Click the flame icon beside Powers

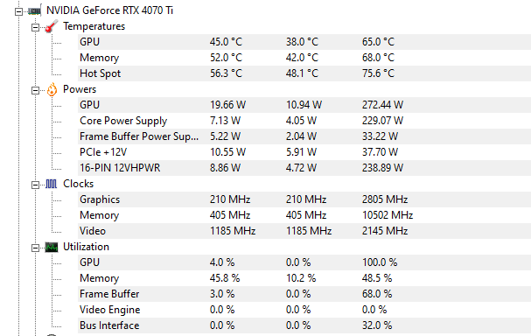(x=52, y=90)
